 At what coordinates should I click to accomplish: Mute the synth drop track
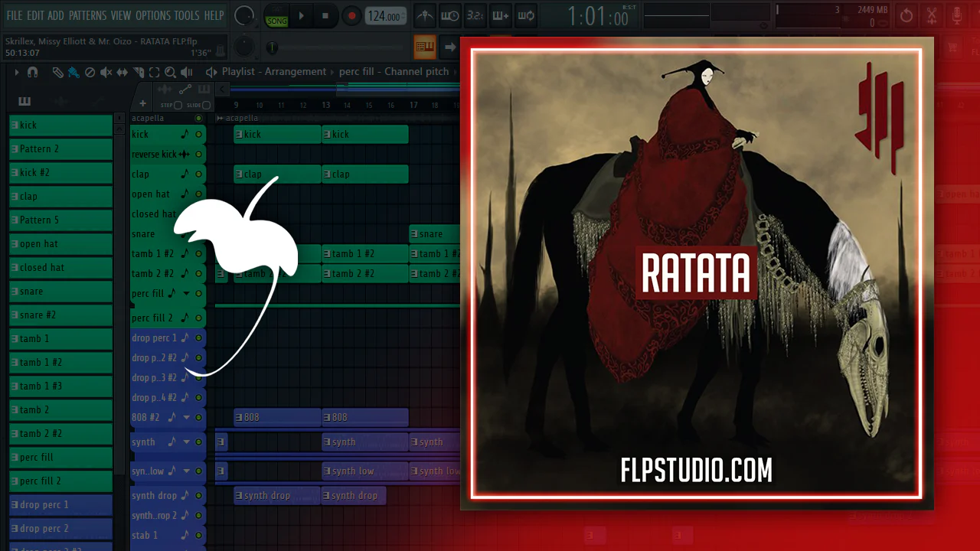coord(198,495)
